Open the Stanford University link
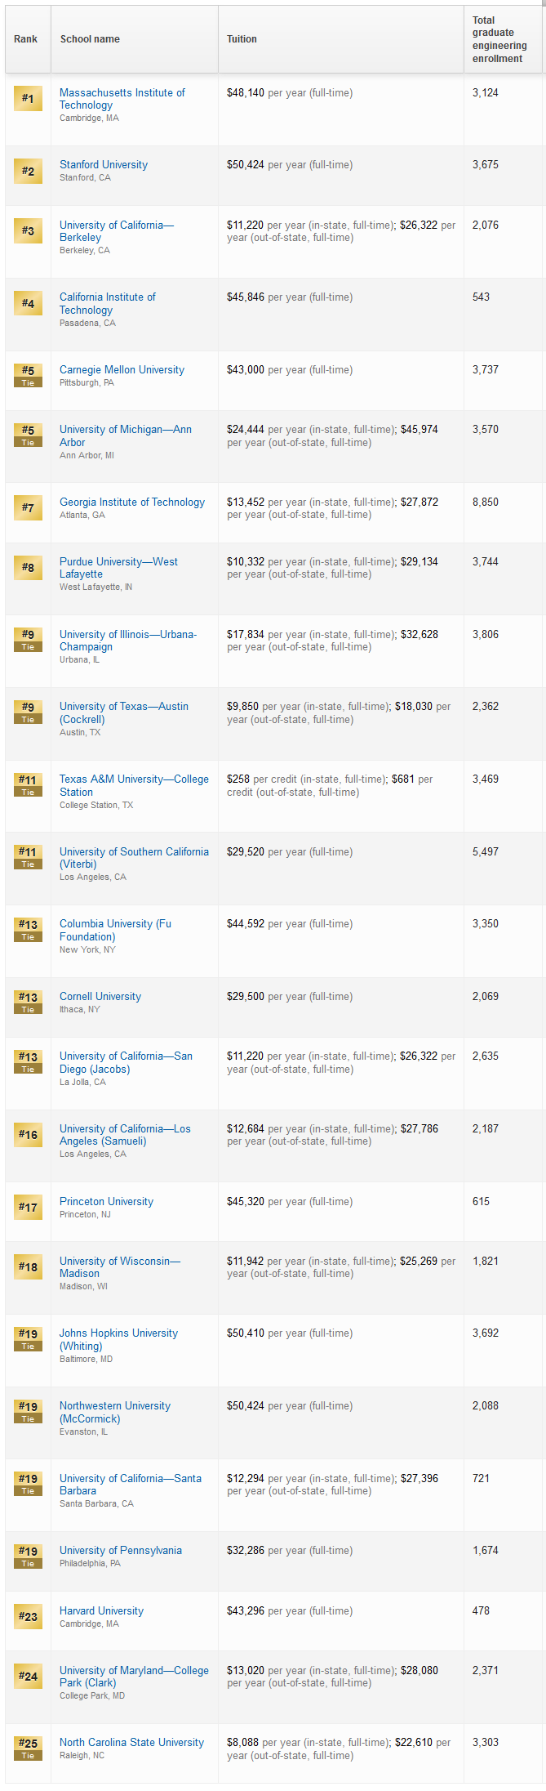The height and width of the screenshot is (1791, 546). (104, 164)
